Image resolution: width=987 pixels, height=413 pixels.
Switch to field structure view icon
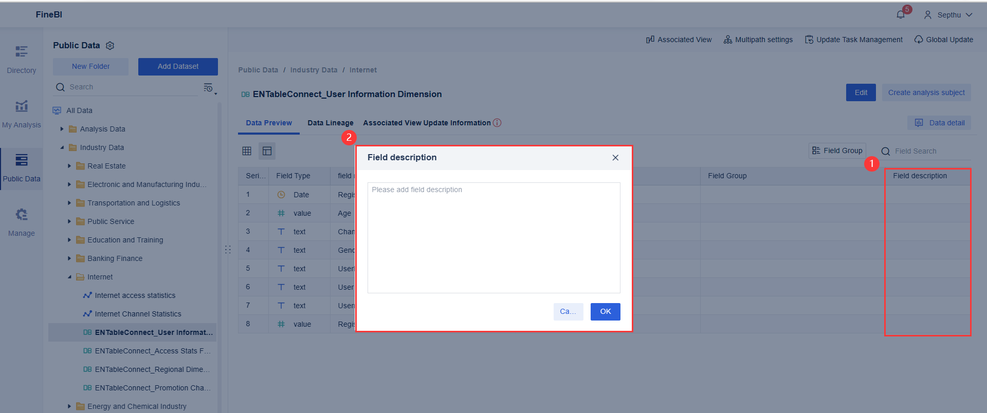pos(267,151)
